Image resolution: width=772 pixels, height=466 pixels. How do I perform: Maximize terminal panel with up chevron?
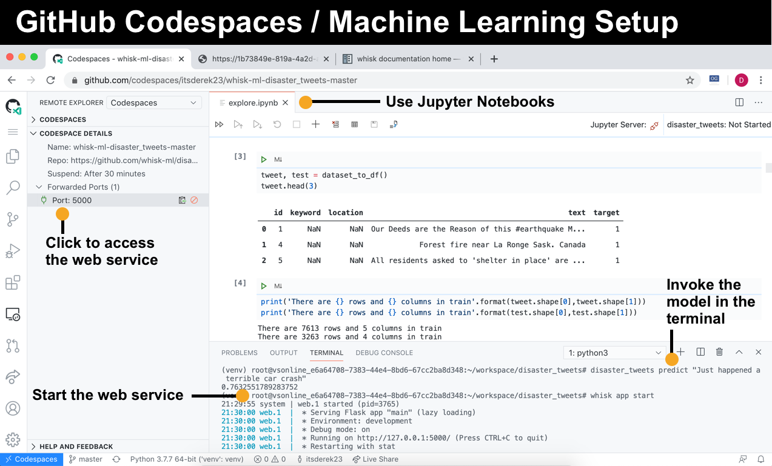pyautogui.click(x=739, y=352)
